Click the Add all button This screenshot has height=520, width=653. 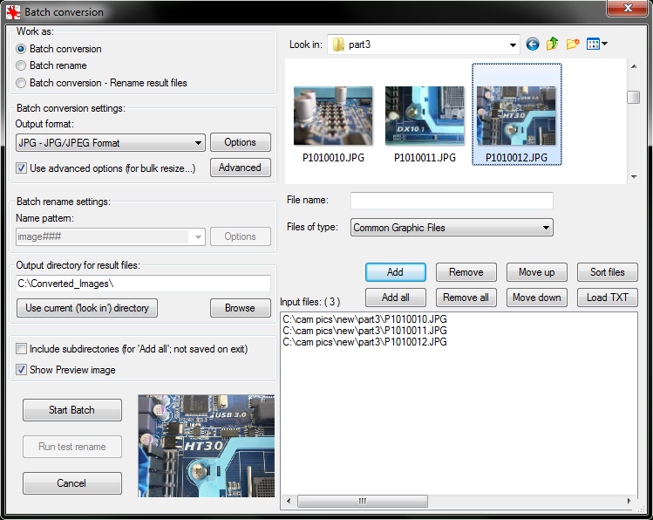[x=395, y=298]
